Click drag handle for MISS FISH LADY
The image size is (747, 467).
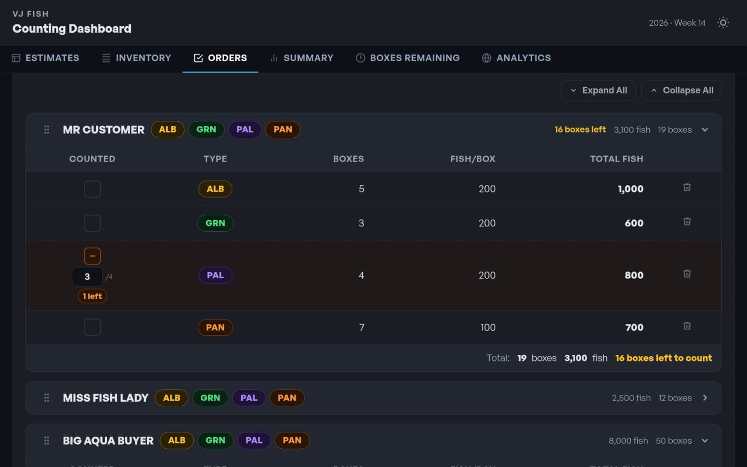47,398
